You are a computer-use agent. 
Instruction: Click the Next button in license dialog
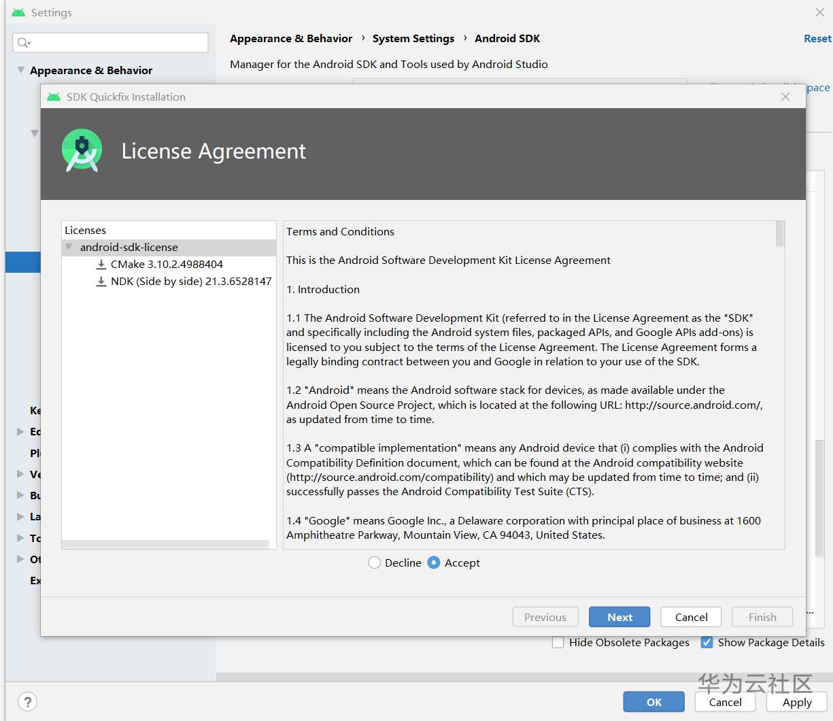coord(619,617)
